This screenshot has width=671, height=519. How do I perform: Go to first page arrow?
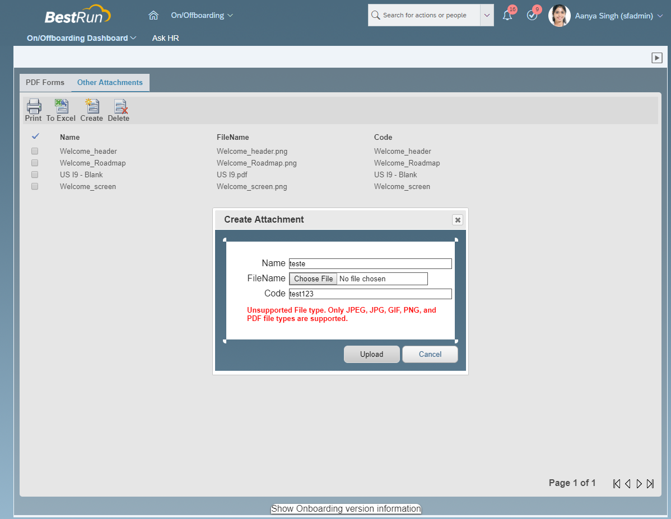[x=617, y=484]
